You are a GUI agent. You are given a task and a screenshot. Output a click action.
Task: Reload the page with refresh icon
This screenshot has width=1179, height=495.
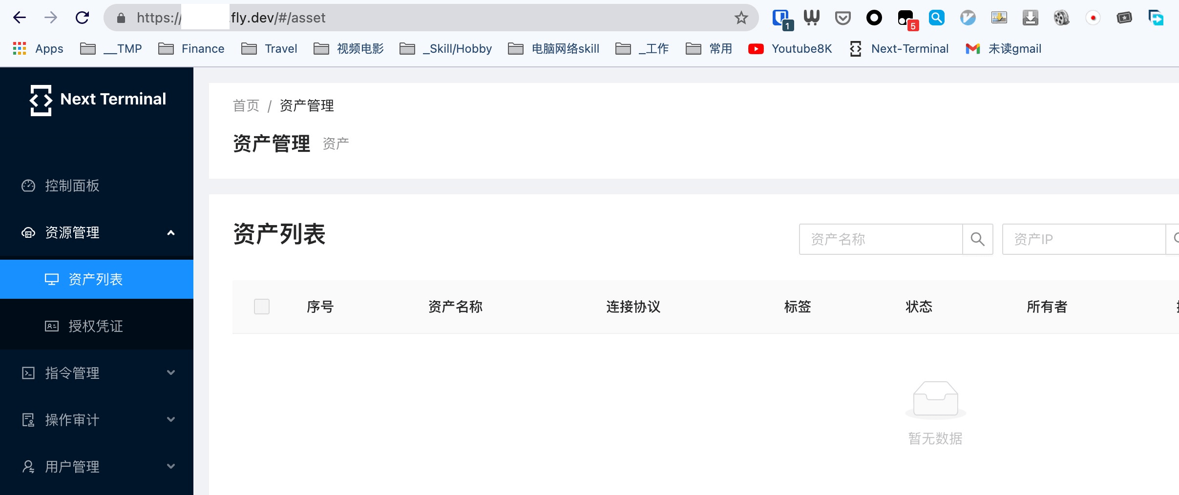82,18
